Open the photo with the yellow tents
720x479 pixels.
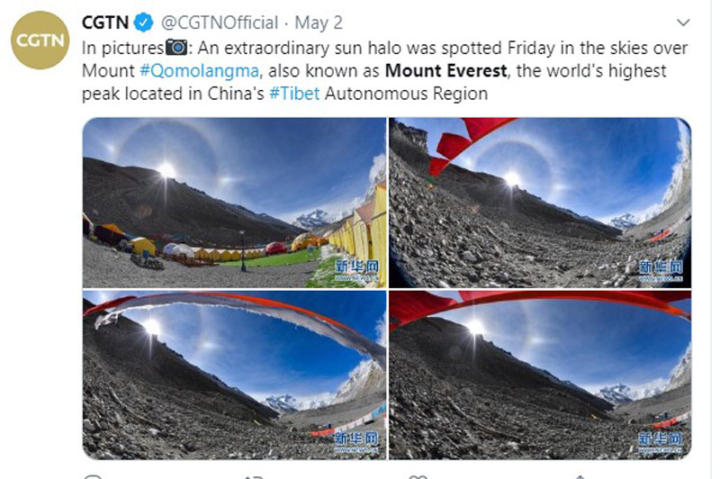(x=234, y=203)
